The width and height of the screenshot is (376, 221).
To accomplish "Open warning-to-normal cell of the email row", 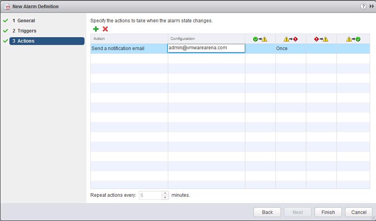I will (x=353, y=49).
